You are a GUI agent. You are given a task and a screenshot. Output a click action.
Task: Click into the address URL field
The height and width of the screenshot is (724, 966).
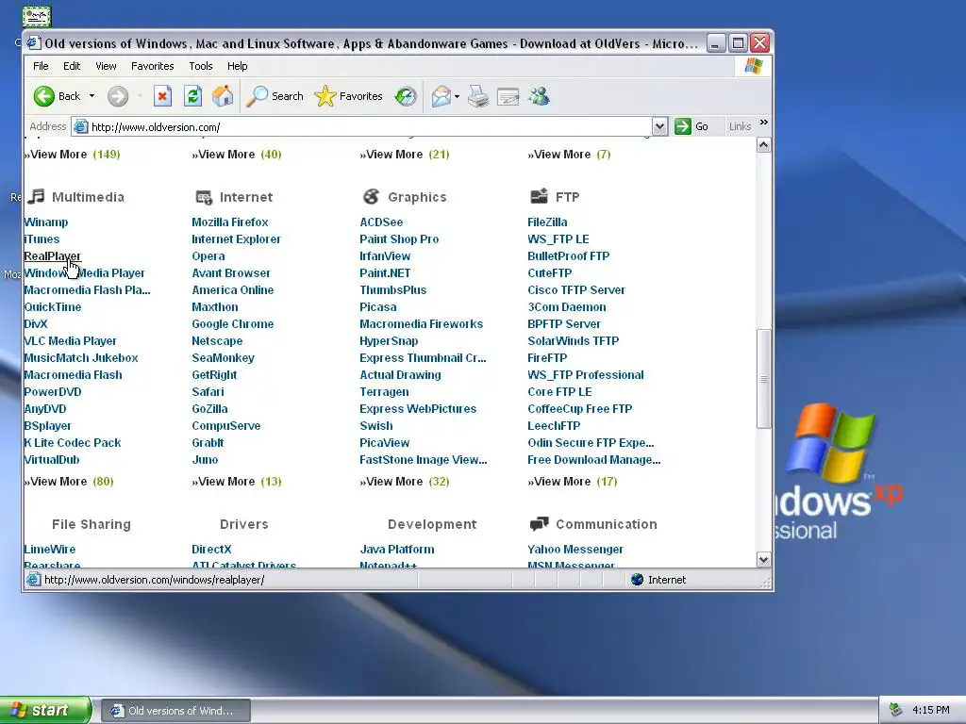coord(370,127)
